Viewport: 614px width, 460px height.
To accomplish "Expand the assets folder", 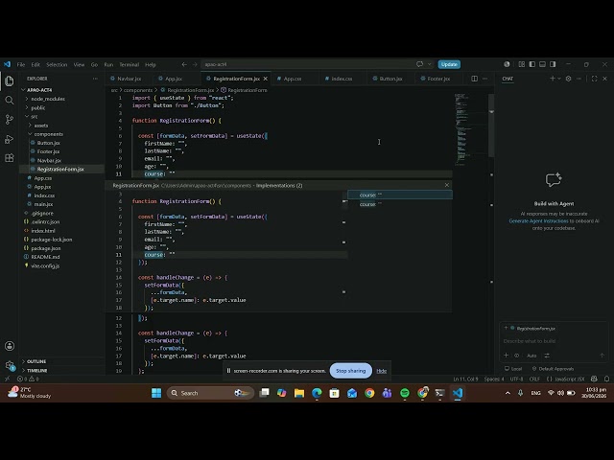I will click(40, 126).
